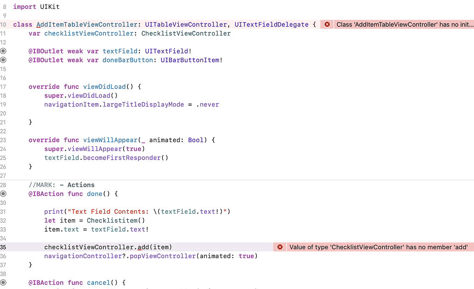Click 'override func viewDidLoad()' declaration
This screenshot has height=289, width=474.
pyautogui.click(x=81, y=86)
